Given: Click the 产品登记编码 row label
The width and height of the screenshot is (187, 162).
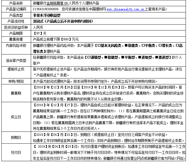Looking at the screenshot, I should click(16, 9).
